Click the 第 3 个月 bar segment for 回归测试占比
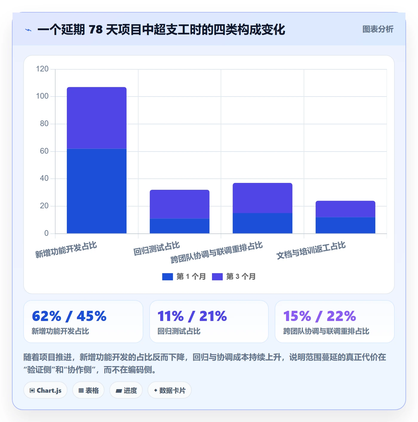This screenshot has height=422, width=418. pos(180,204)
